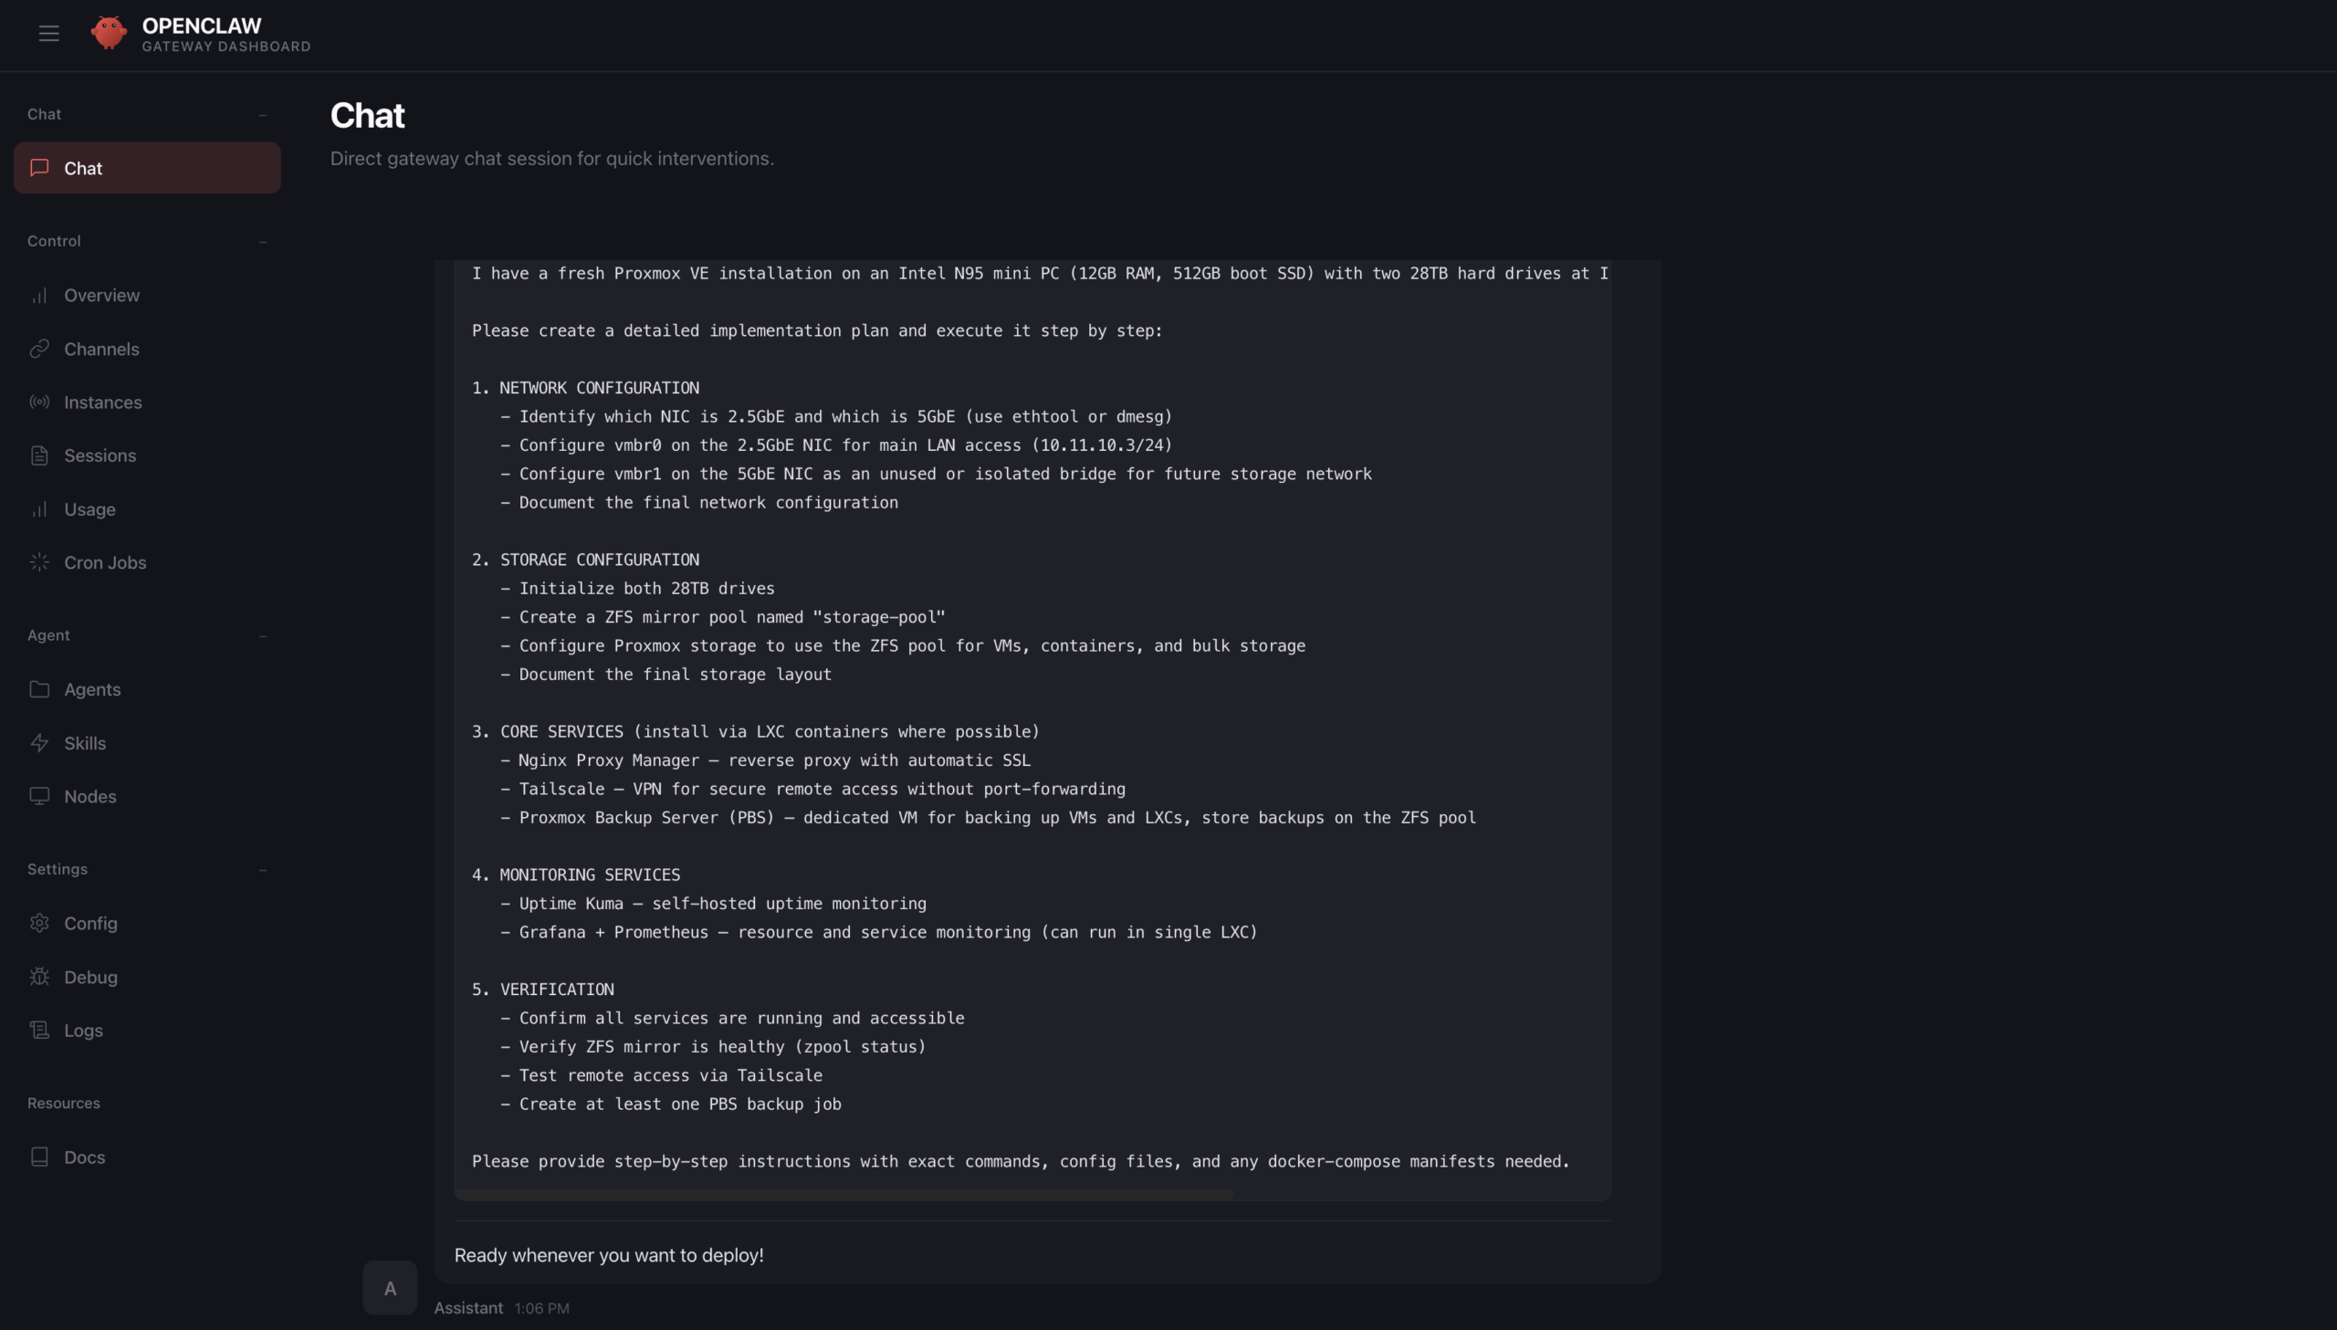Go to the Usage page
This screenshot has width=2337, height=1330.
(89, 509)
